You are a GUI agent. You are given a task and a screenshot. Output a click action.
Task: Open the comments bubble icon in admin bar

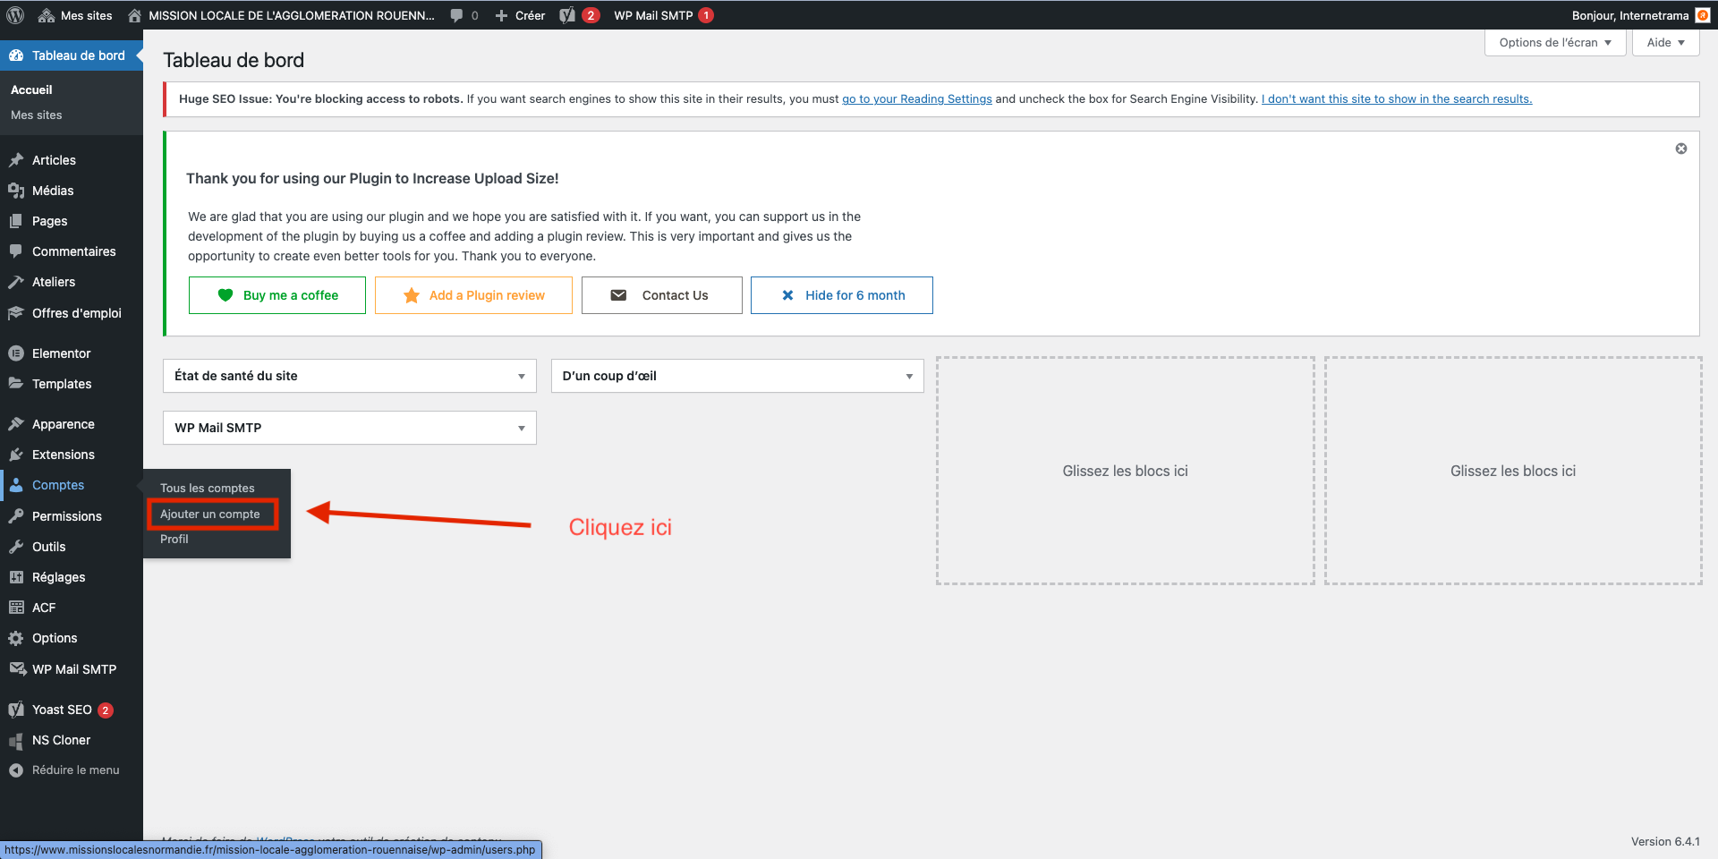click(457, 15)
